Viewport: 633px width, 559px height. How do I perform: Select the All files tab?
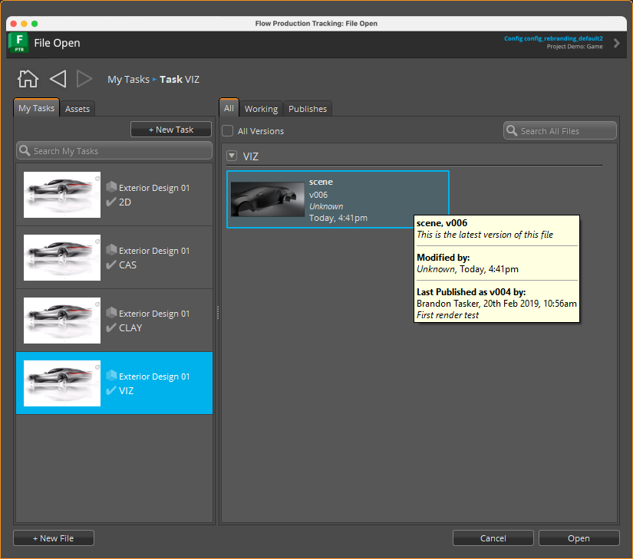point(229,108)
